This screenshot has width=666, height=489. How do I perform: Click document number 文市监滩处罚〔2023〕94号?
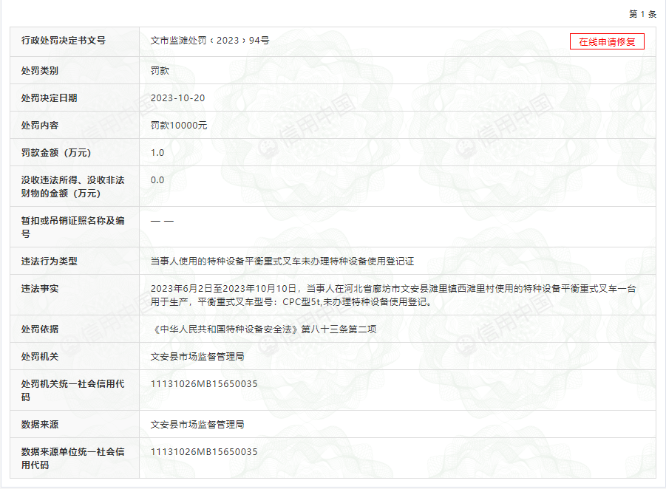(210, 41)
